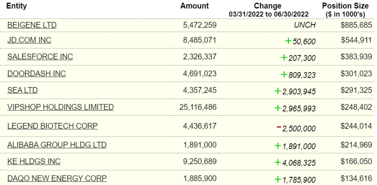Click the green plus sign beside 50,600
377x185 pixels.
pos(288,41)
